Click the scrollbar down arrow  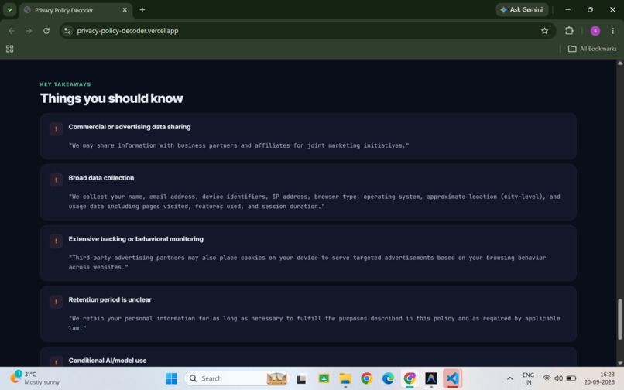pyautogui.click(x=619, y=363)
